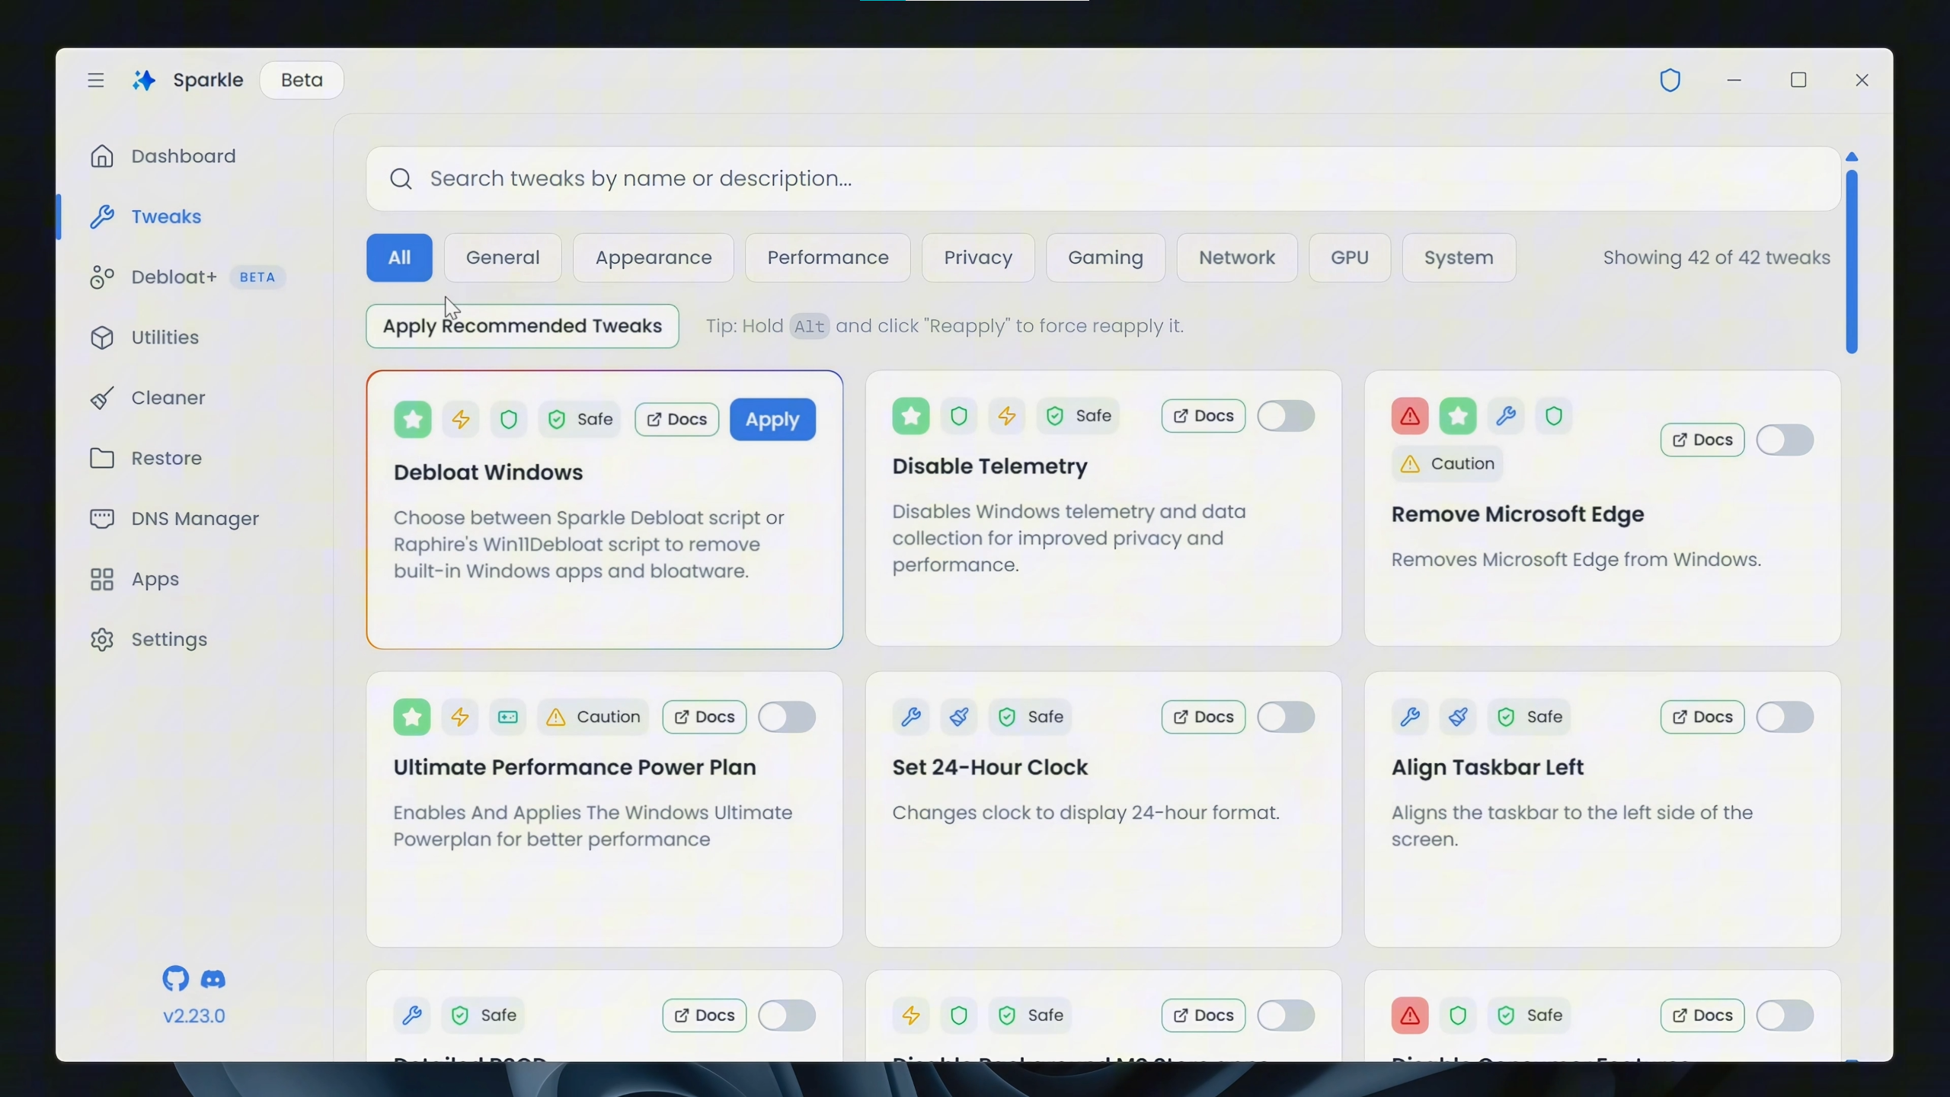
Task: Open the Discord icon in sidebar
Action: point(213,980)
